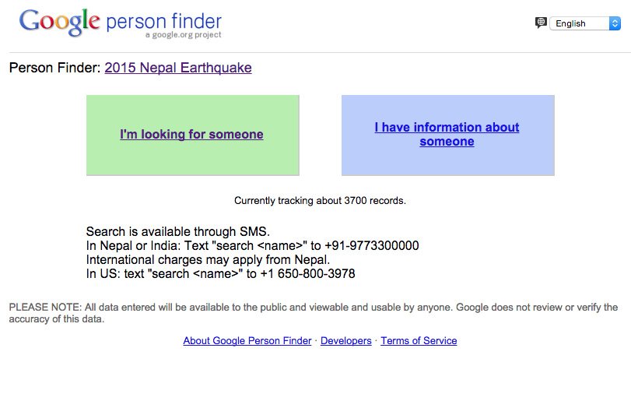This screenshot has height=401, width=631.
Task: Open About Google Person Finder link
Action: point(247,340)
